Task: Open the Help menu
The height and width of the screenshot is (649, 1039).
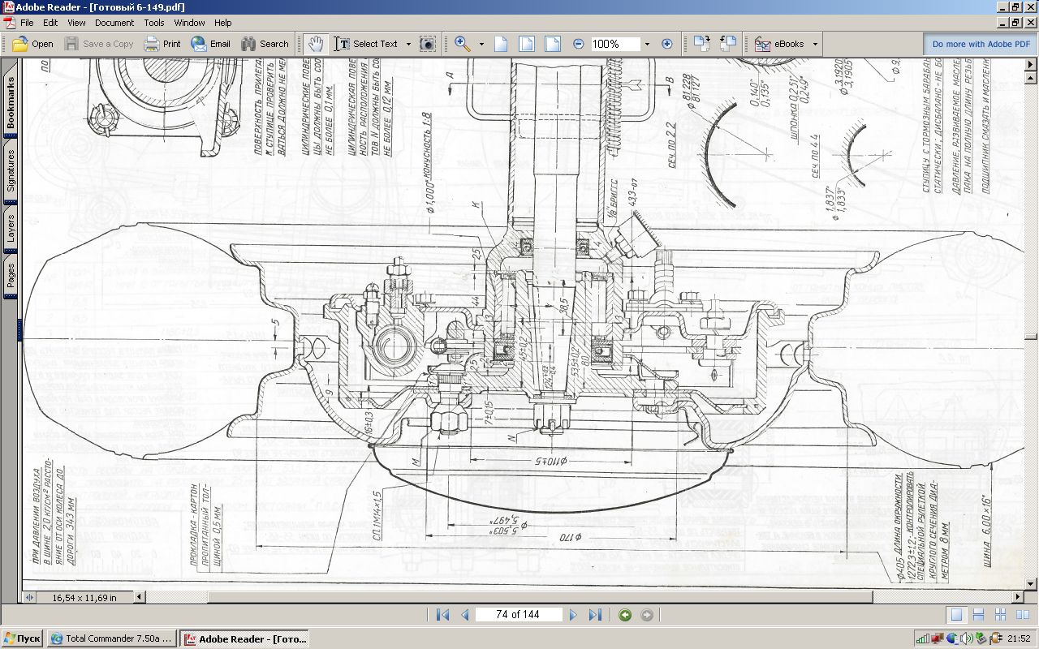Action: (223, 23)
